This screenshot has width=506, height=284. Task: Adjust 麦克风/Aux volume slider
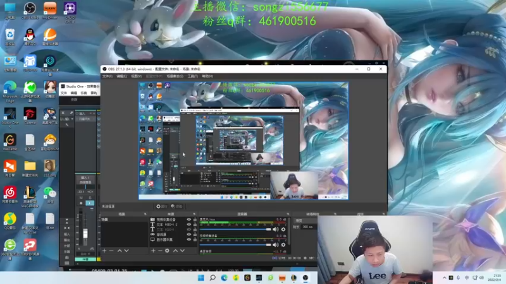point(235,229)
